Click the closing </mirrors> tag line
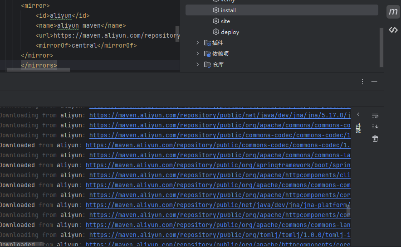 [x=39, y=65]
